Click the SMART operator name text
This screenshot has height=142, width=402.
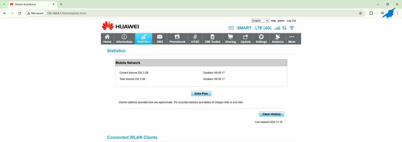point(244,28)
